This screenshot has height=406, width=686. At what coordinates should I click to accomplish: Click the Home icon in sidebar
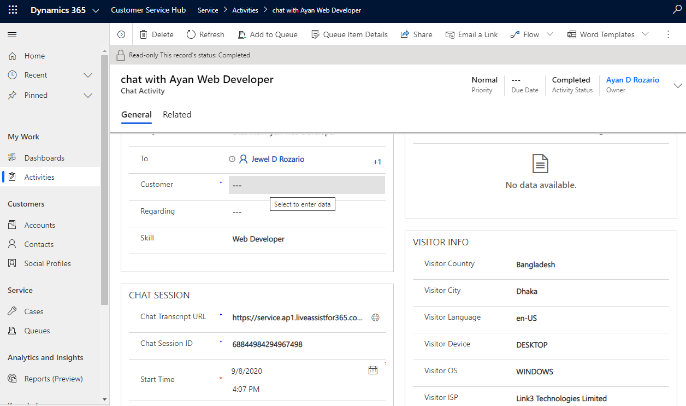13,56
